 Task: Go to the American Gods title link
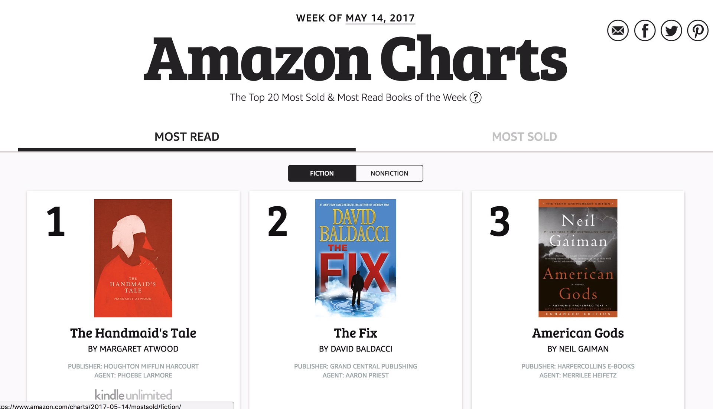(578, 333)
